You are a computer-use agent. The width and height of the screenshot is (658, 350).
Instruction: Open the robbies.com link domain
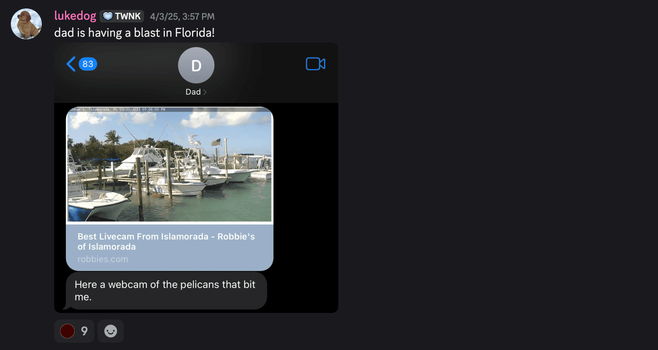click(x=103, y=259)
